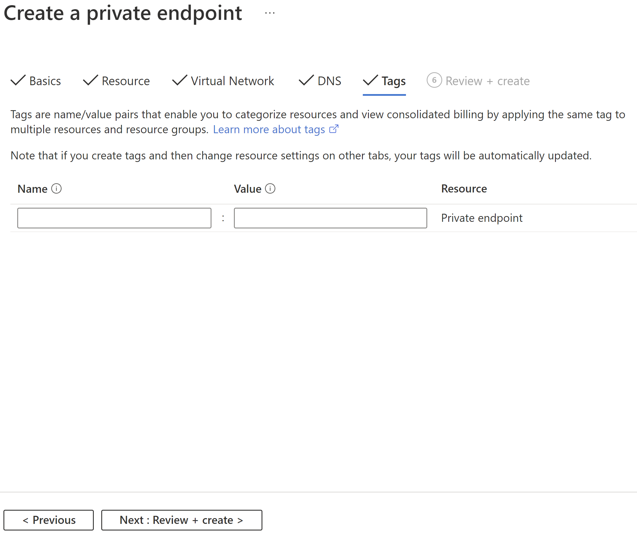Viewport: 637px width, 542px height.
Task: Click the Basics tab checkmark icon
Action: click(18, 81)
